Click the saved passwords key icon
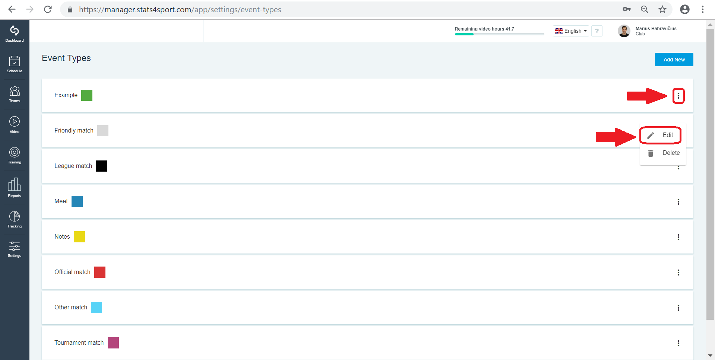 coord(627,9)
